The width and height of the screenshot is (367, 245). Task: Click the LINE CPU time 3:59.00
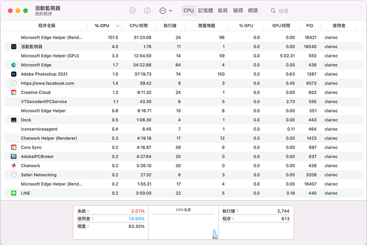pyautogui.click(x=143, y=193)
